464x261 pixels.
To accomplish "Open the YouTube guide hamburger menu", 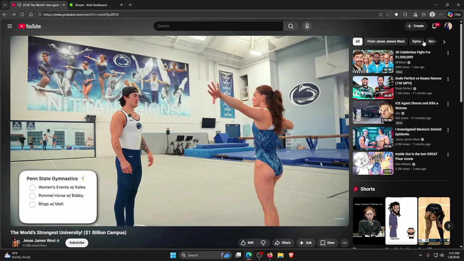I will coord(10,26).
